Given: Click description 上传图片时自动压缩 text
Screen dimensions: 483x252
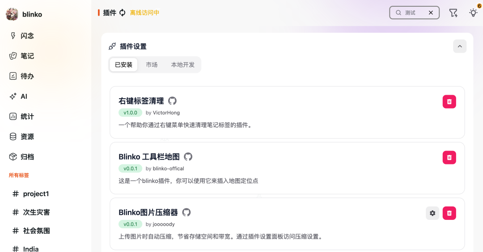Looking at the screenshot, I should tap(220, 237).
